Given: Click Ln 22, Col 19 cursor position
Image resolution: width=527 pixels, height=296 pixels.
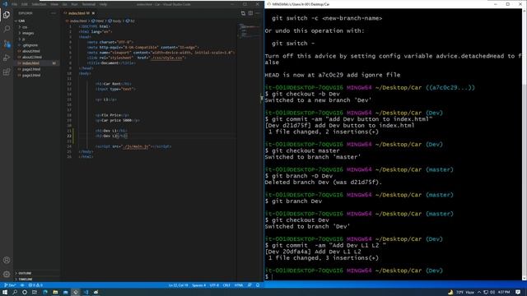Looking at the screenshot, I should click(x=178, y=285).
